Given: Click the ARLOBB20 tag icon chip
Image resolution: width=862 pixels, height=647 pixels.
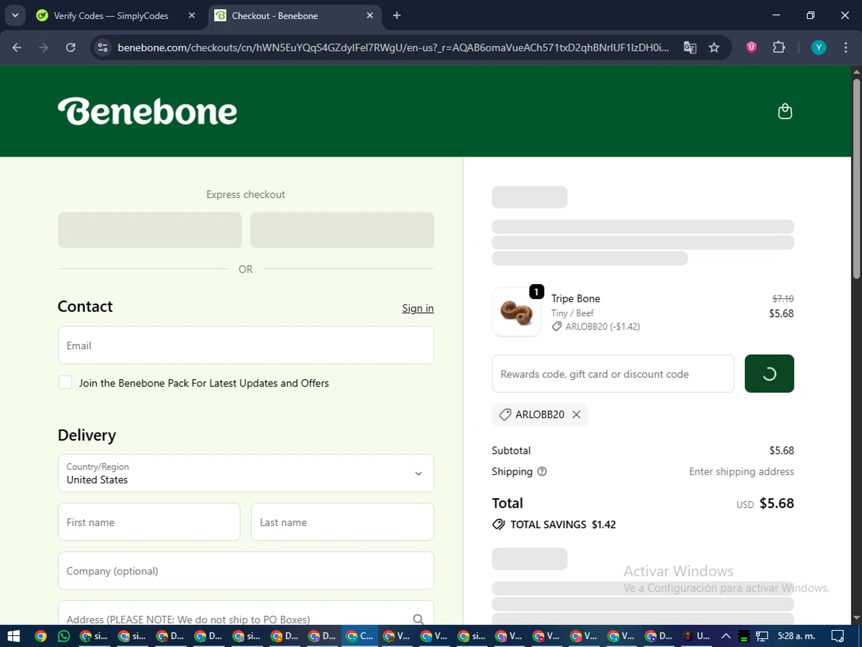Looking at the screenshot, I should click(x=505, y=414).
